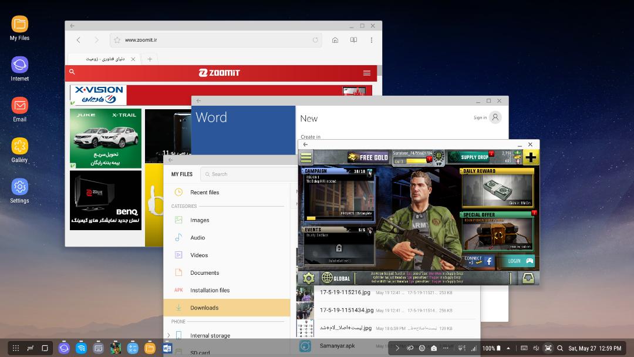Select Images category
This screenshot has width=634, height=357.
tap(227, 220)
